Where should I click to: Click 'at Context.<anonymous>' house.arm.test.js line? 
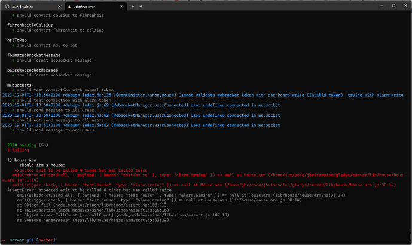coord(93,220)
